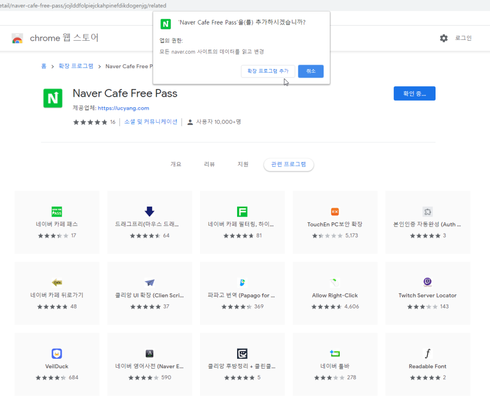Click the five-star rating with 16 reviews

94,122
